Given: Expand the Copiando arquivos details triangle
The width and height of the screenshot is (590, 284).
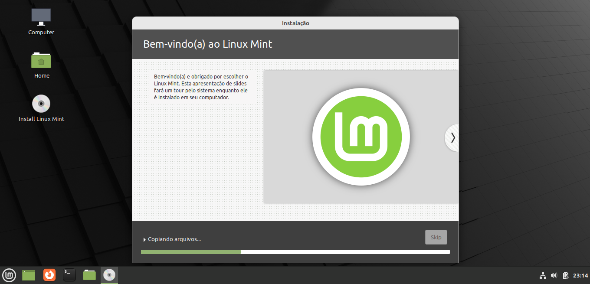Looking at the screenshot, I should (x=144, y=239).
